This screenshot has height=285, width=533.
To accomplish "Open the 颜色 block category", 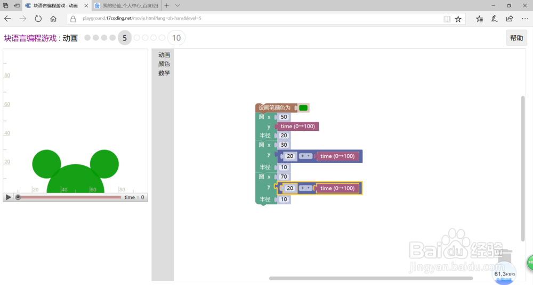I will point(164,64).
